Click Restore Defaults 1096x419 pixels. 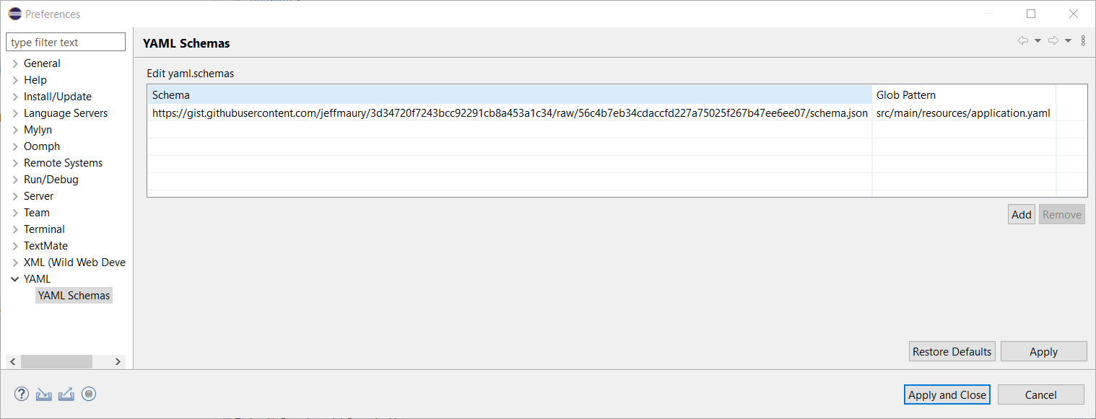pyautogui.click(x=952, y=351)
